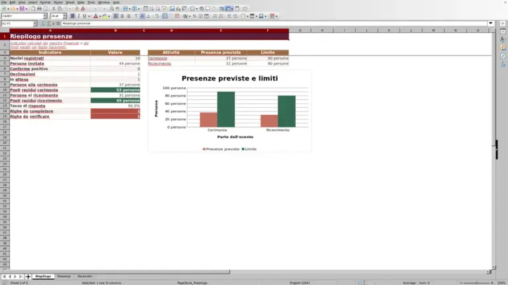Click the Align Center horizontally icon
The image size is (508, 285).
point(122,16)
